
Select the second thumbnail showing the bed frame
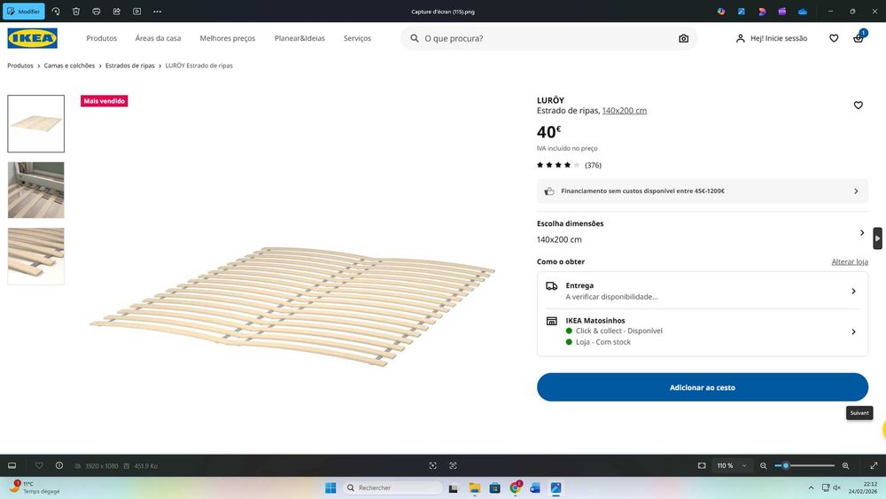tap(36, 190)
